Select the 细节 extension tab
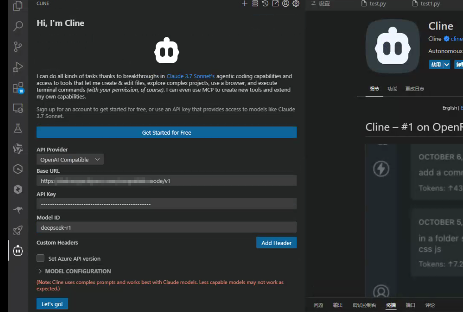The image size is (463, 312). (374, 89)
